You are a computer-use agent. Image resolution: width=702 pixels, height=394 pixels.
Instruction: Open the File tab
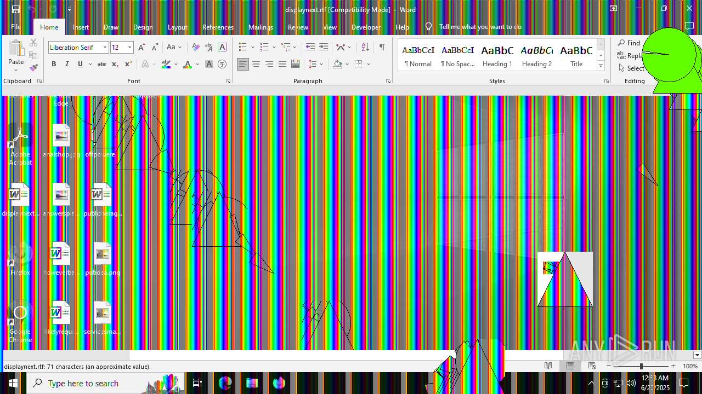(x=16, y=27)
